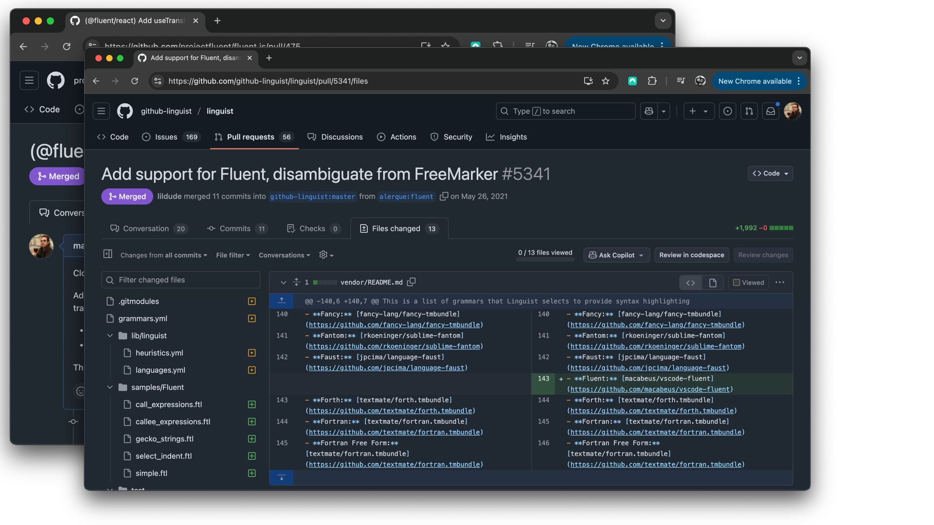Go to the Issues tab
934x525 pixels.
(166, 137)
